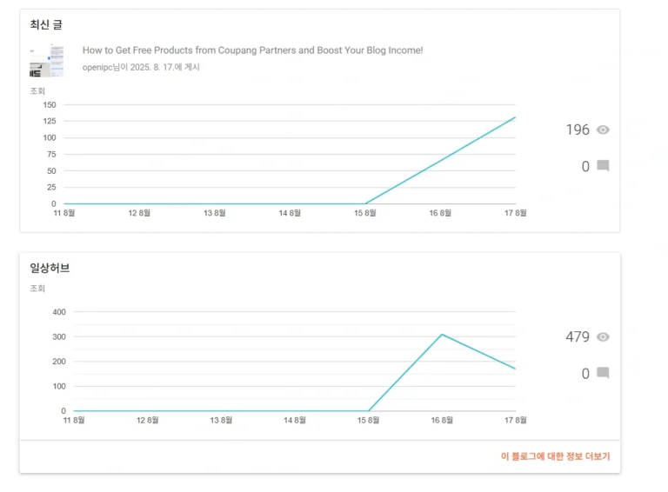Click the 0 comment count in 최신 글 card

[585, 166]
